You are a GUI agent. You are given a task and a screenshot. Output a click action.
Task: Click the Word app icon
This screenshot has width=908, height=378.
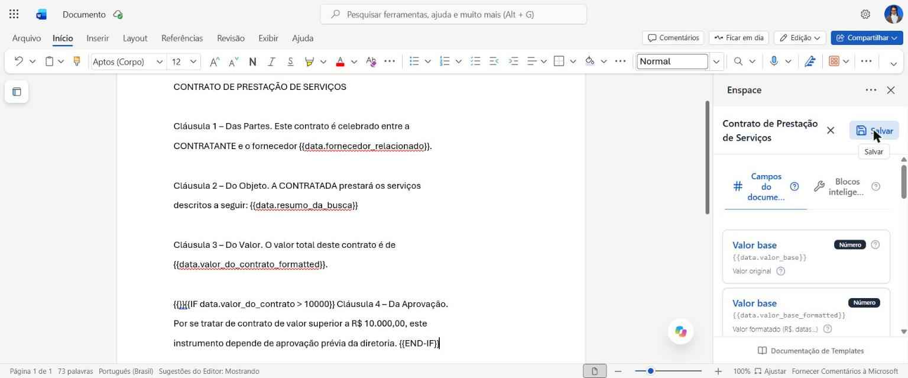click(x=41, y=14)
